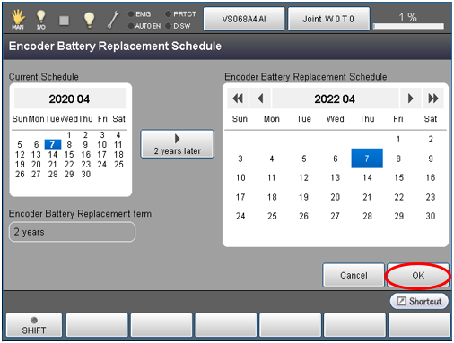Open the Shortcut button
The width and height of the screenshot is (454, 343).
pos(419,301)
